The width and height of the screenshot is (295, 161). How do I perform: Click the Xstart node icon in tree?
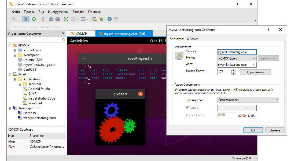point(15,74)
